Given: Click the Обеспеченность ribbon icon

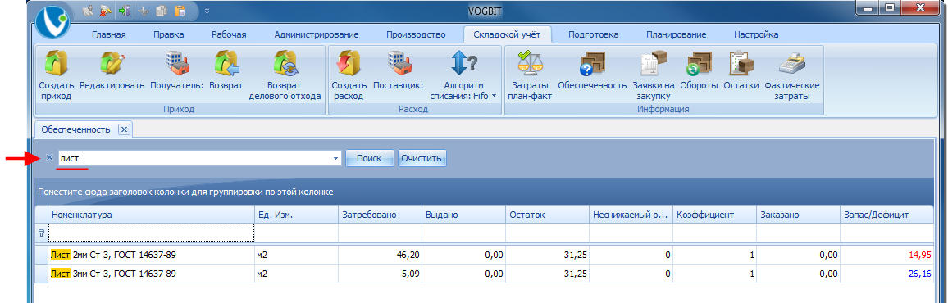Looking at the screenshot, I should [592, 63].
